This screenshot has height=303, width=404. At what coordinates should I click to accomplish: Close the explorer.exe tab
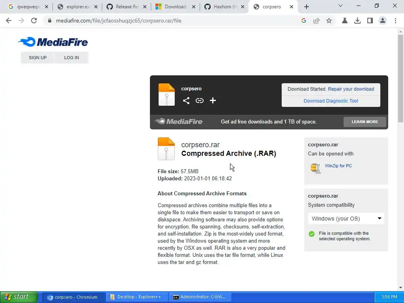pos(95,7)
